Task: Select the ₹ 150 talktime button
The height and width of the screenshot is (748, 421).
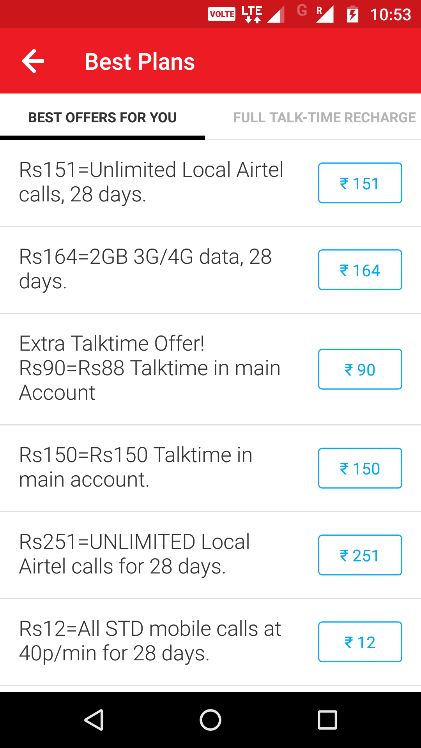Action: click(x=360, y=468)
